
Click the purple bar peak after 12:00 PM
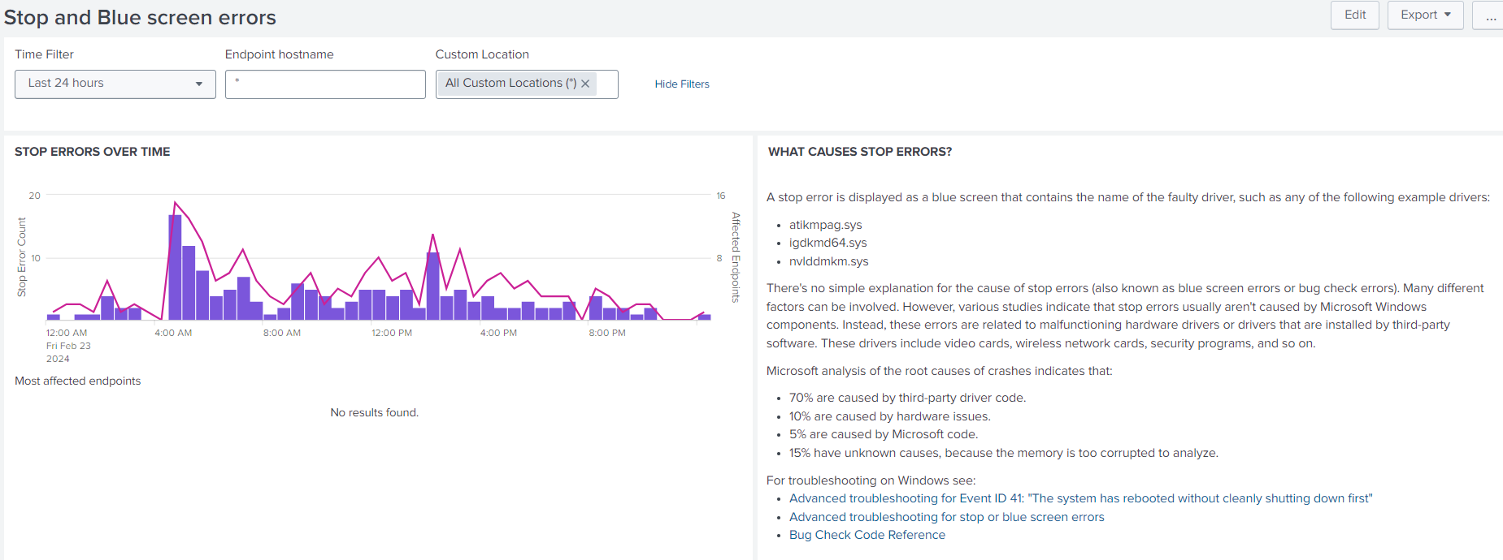[432, 286]
